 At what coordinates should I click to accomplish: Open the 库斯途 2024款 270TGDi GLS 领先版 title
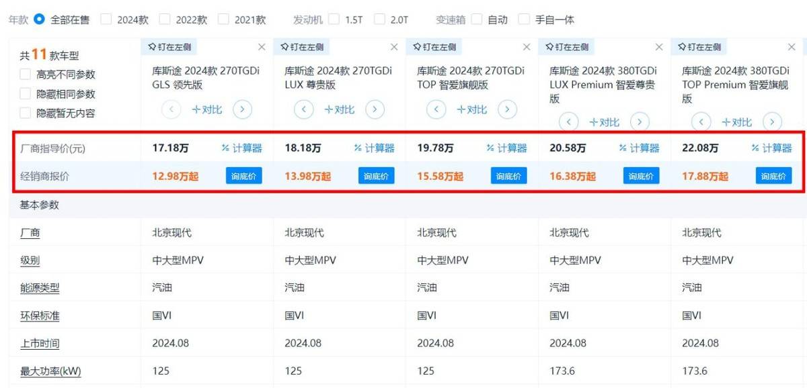(x=206, y=78)
